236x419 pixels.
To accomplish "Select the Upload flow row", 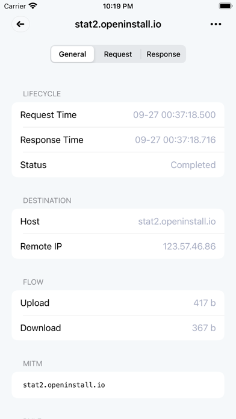I will 118,303.
